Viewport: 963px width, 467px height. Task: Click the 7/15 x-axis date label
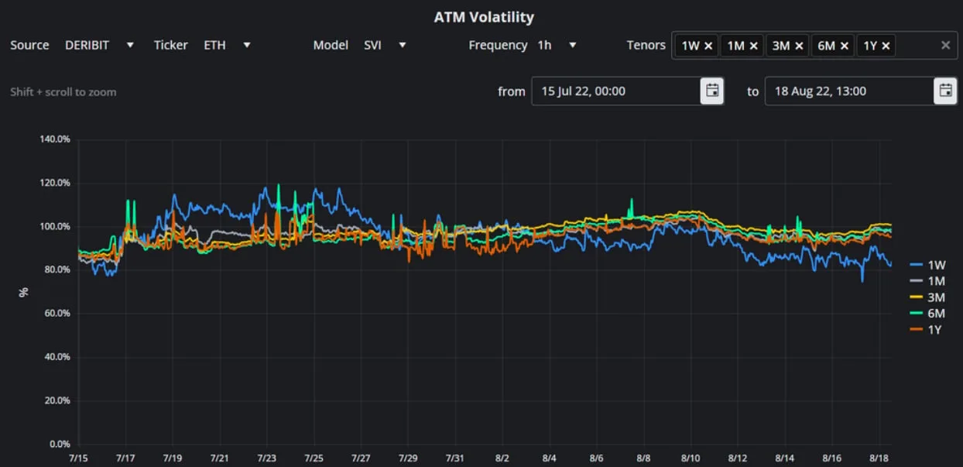point(77,458)
